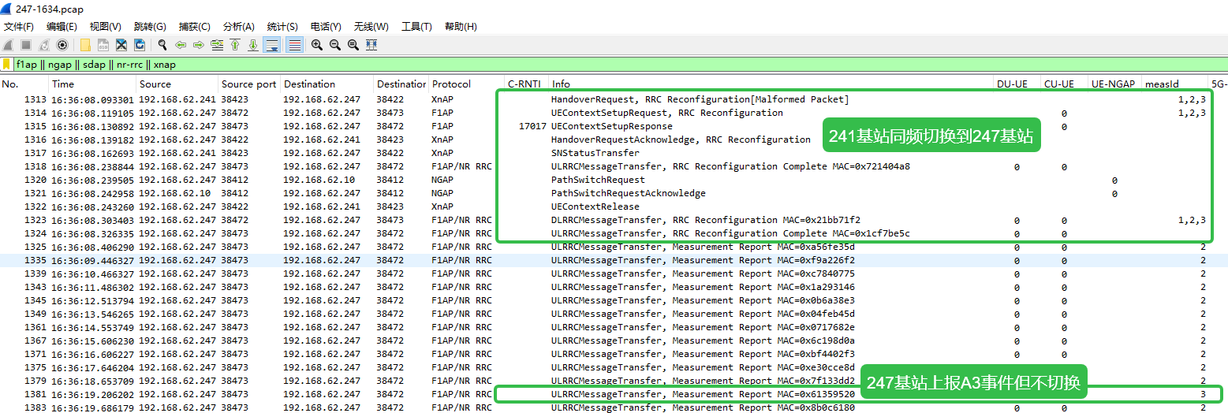Open the 电话(Y) menu
1228x413 pixels.
(x=326, y=26)
